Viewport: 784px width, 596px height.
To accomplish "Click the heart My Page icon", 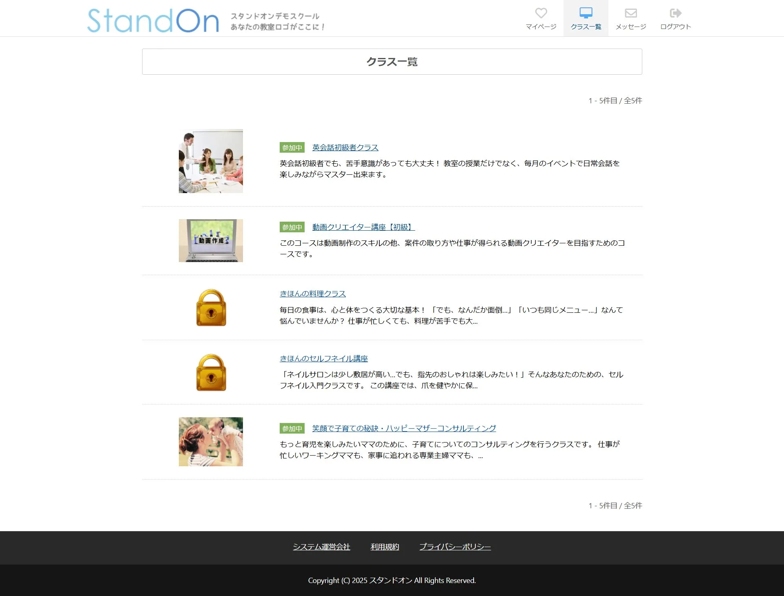I will tap(541, 13).
